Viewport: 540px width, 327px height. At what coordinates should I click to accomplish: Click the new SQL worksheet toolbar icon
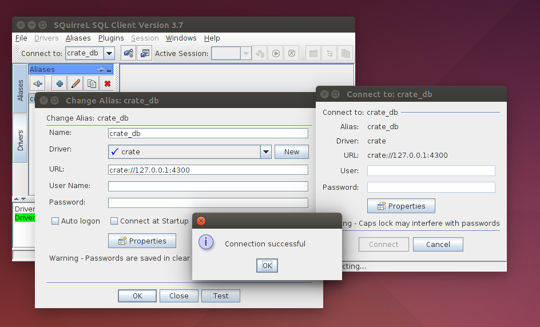(x=313, y=53)
